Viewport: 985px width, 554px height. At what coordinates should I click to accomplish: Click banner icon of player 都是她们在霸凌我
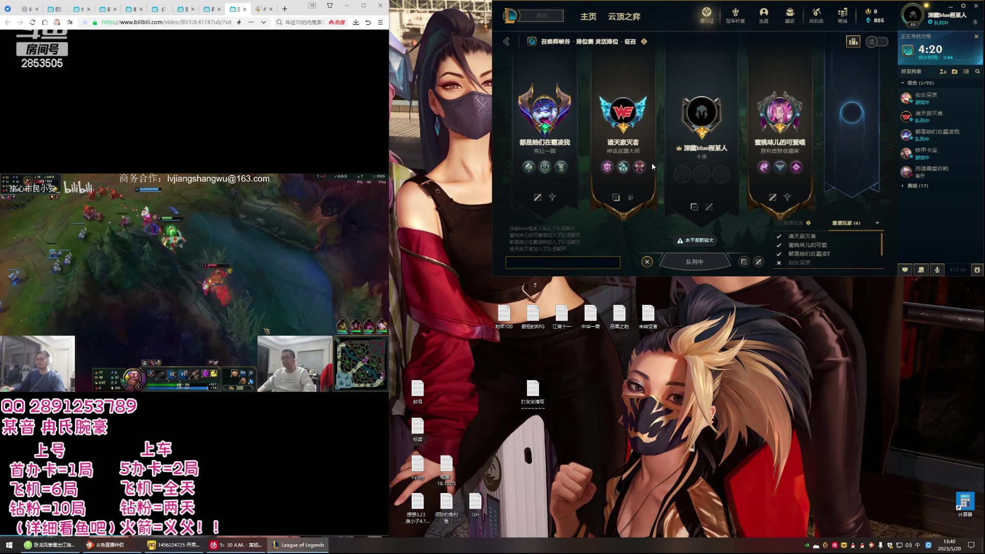(544, 110)
